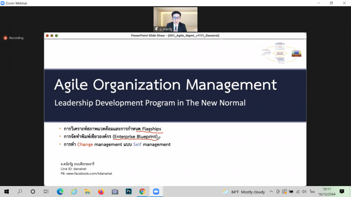Click green dot in PowerPoint window title

pos(57,36)
